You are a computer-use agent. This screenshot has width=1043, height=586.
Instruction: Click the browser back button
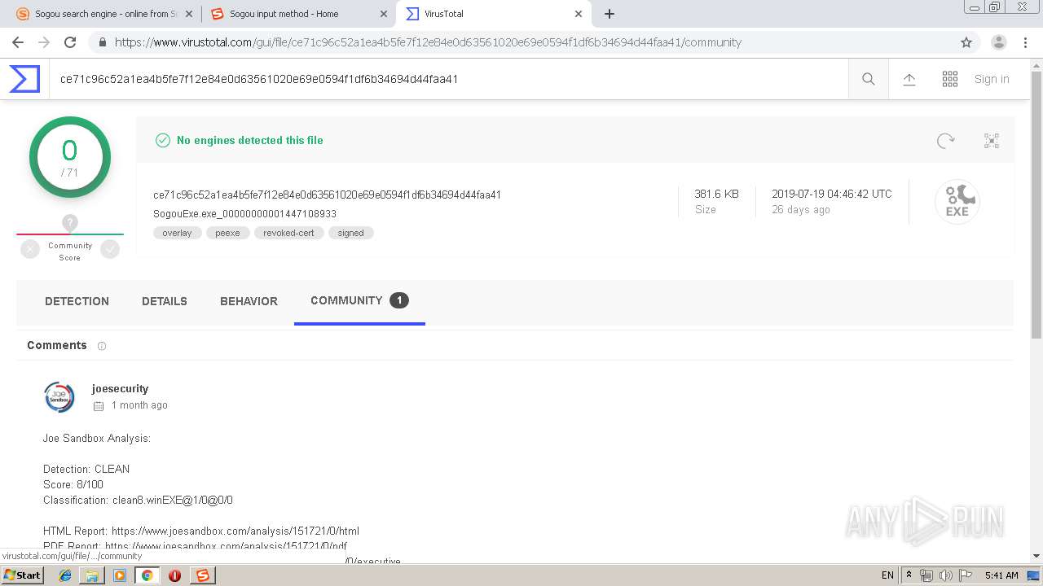pyautogui.click(x=18, y=42)
